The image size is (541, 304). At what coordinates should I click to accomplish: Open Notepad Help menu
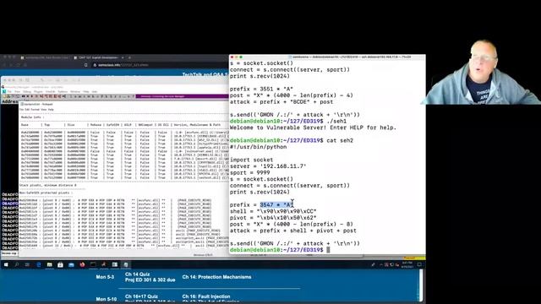coord(51,110)
